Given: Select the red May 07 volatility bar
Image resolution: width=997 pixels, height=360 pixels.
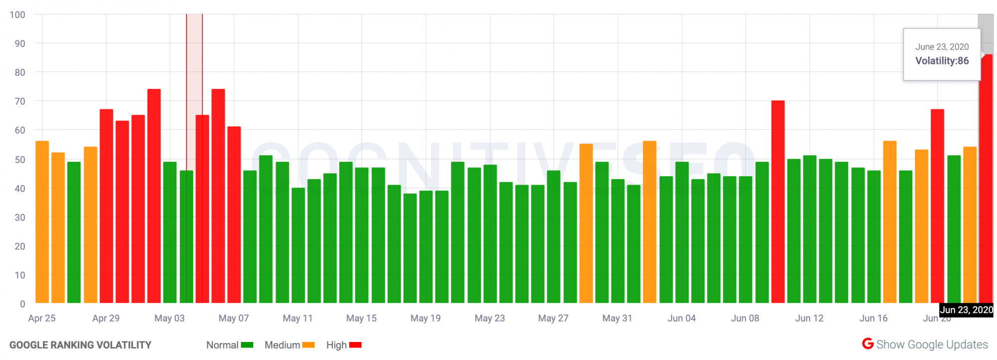Looking at the screenshot, I should (x=234, y=215).
